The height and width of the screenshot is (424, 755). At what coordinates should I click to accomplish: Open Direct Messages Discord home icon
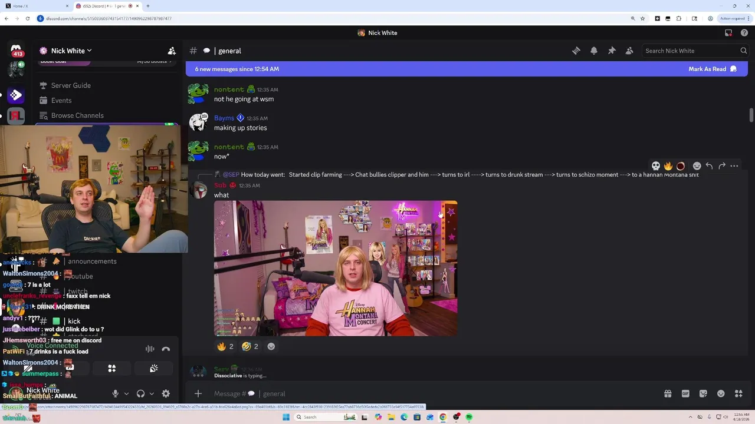(x=16, y=49)
